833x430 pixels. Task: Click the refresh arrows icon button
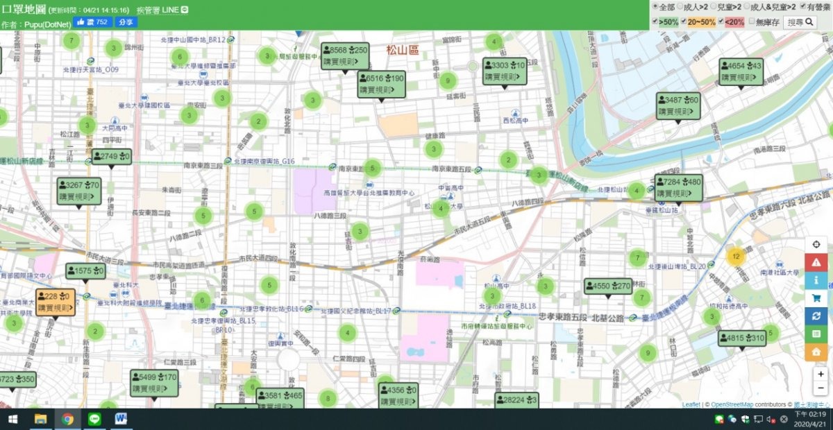(816, 316)
